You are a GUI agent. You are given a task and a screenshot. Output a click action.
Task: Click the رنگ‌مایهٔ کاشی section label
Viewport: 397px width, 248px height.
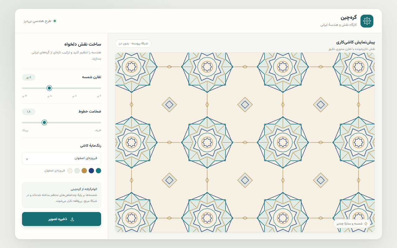point(91,145)
